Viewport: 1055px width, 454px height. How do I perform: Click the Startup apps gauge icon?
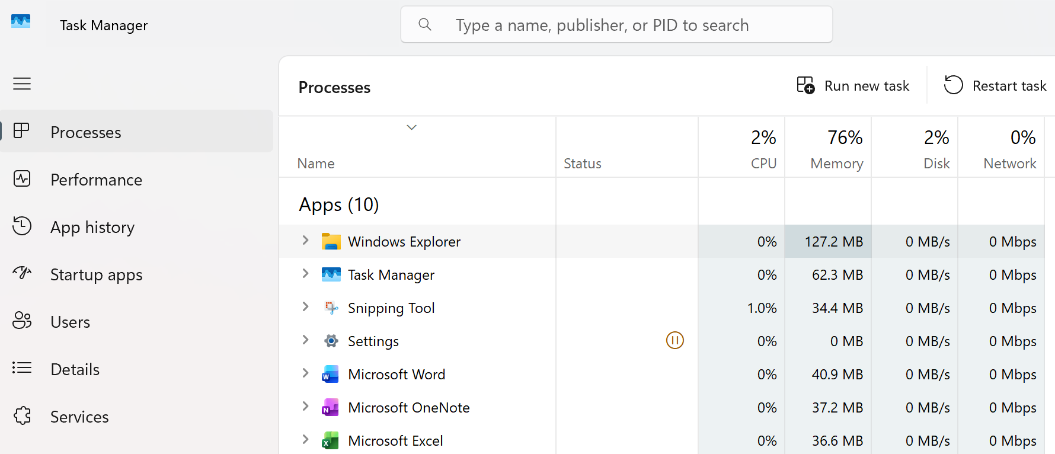(x=22, y=273)
